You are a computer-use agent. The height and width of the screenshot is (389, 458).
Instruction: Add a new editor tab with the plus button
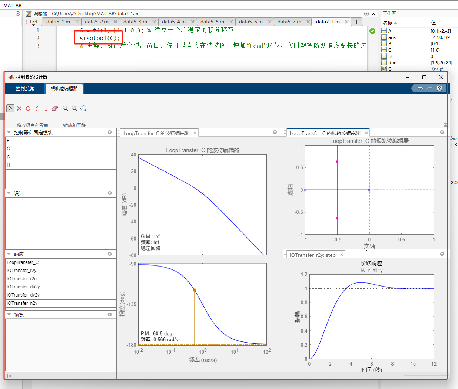tap(357, 22)
